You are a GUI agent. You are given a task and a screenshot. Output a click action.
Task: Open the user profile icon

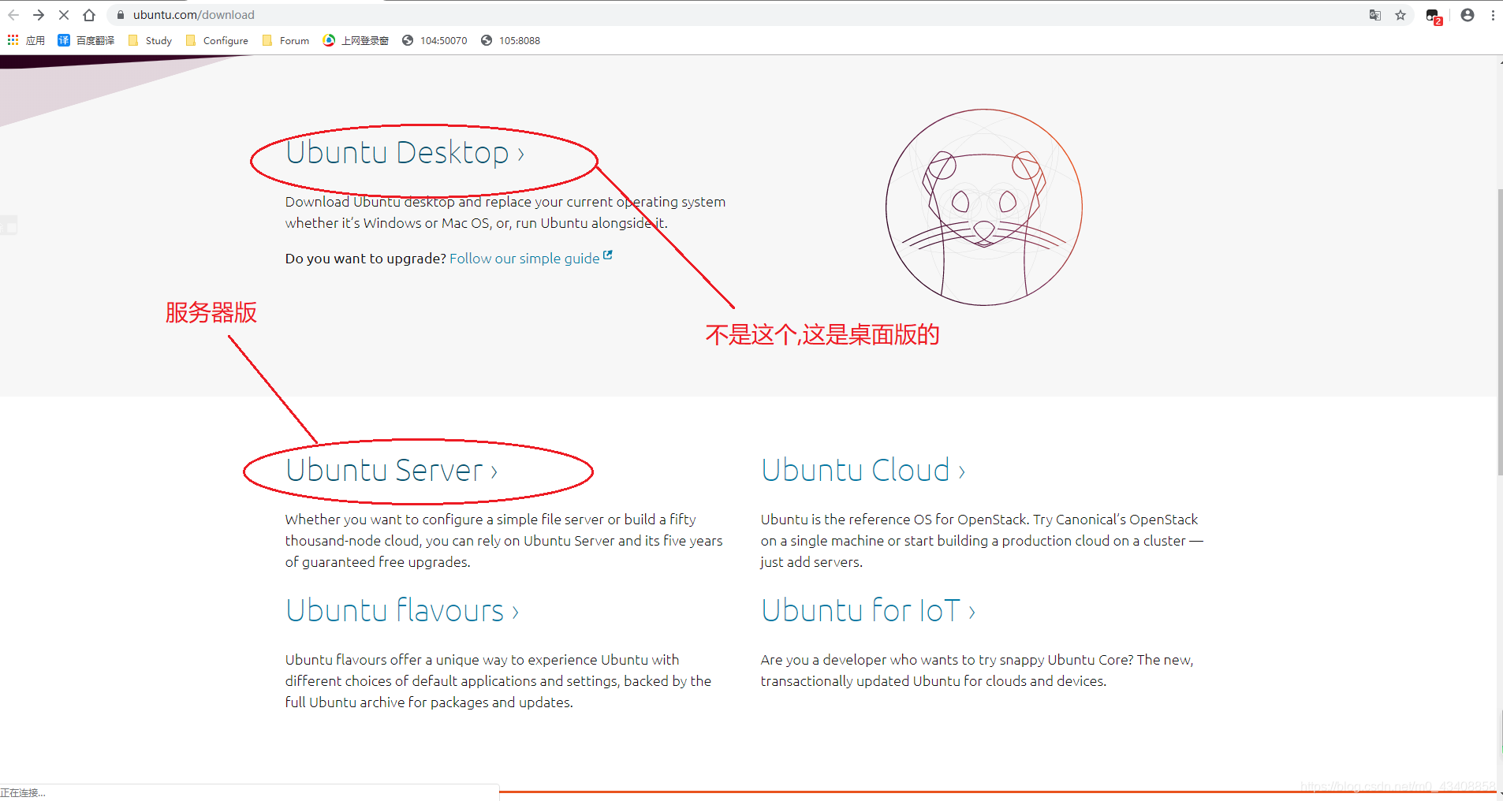tap(1468, 15)
